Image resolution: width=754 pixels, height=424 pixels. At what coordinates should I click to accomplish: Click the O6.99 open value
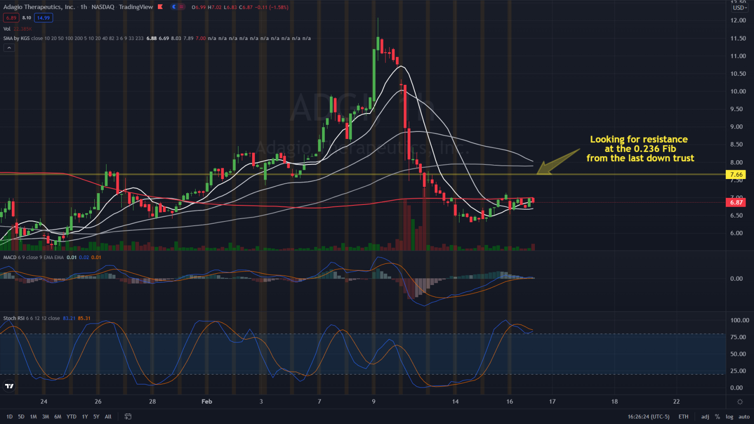198,7
